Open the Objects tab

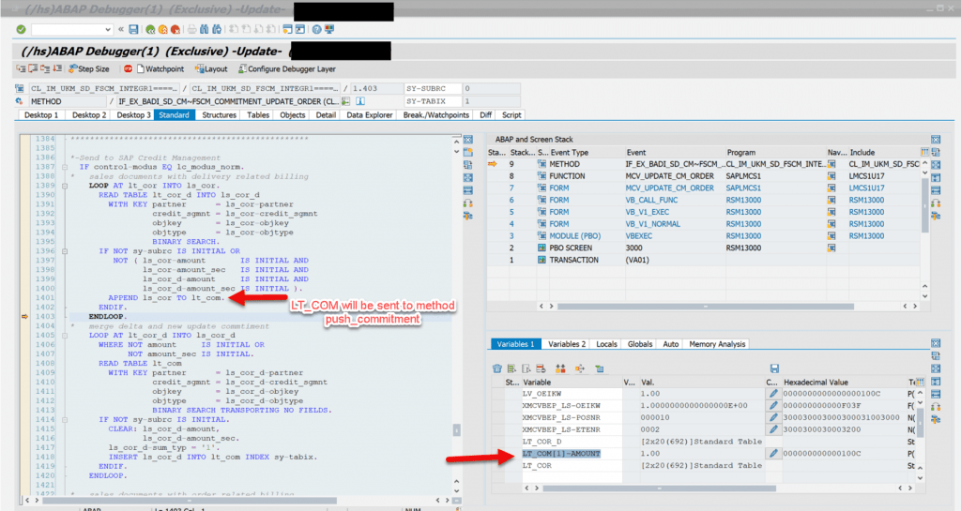tap(293, 115)
